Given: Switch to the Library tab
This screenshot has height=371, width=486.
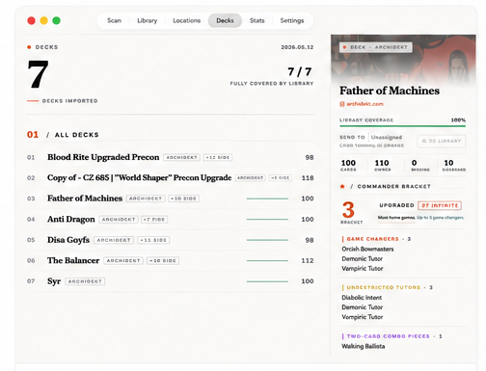Looking at the screenshot, I should (x=148, y=20).
